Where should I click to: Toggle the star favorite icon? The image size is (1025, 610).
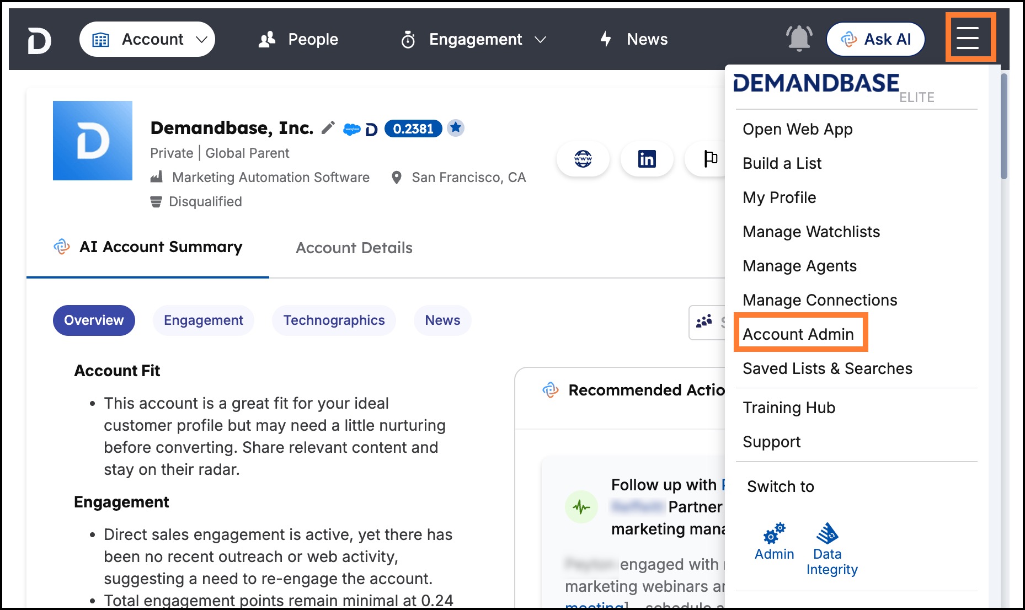point(456,128)
